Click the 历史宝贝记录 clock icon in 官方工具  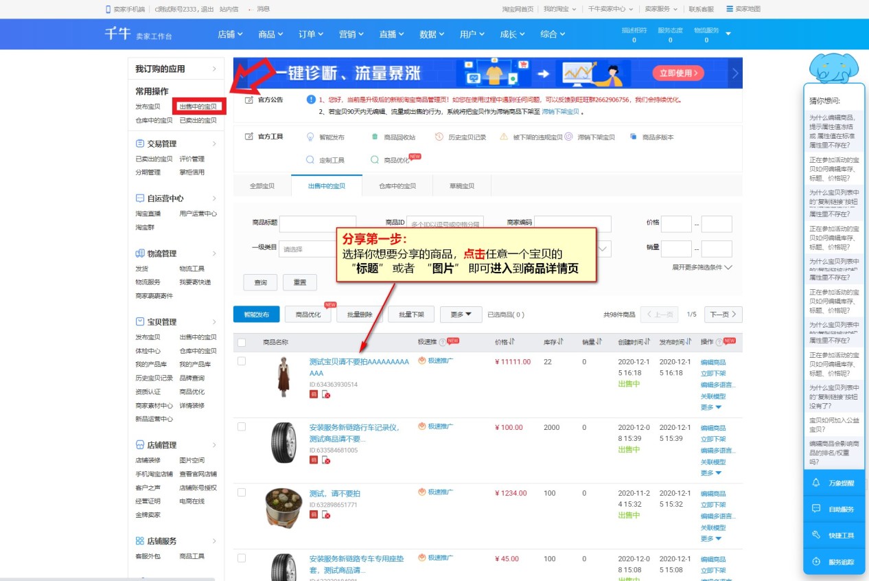[x=439, y=137]
